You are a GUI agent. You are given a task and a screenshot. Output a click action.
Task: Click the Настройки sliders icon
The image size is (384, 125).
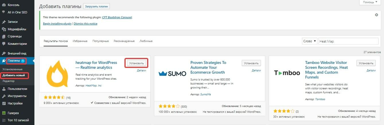[x=4, y=103]
